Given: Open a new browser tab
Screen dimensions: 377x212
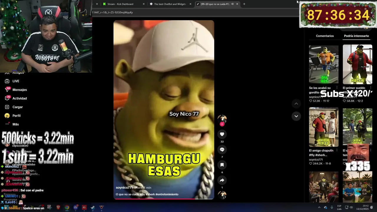Looking at the screenshot, I should [244, 4].
